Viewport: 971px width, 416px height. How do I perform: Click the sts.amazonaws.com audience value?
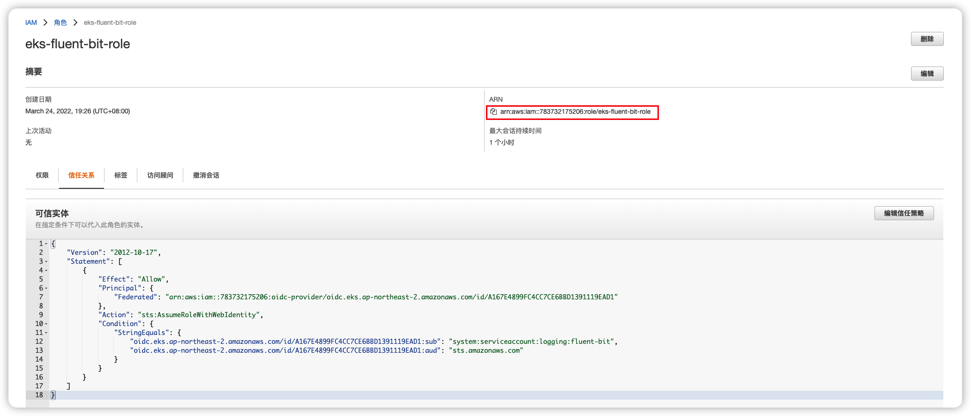tap(486, 350)
